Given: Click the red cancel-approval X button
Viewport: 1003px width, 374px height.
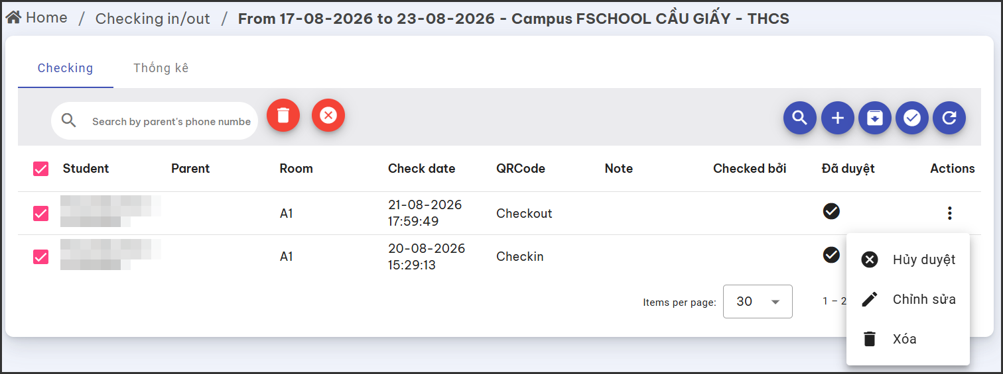Looking at the screenshot, I should (x=328, y=115).
